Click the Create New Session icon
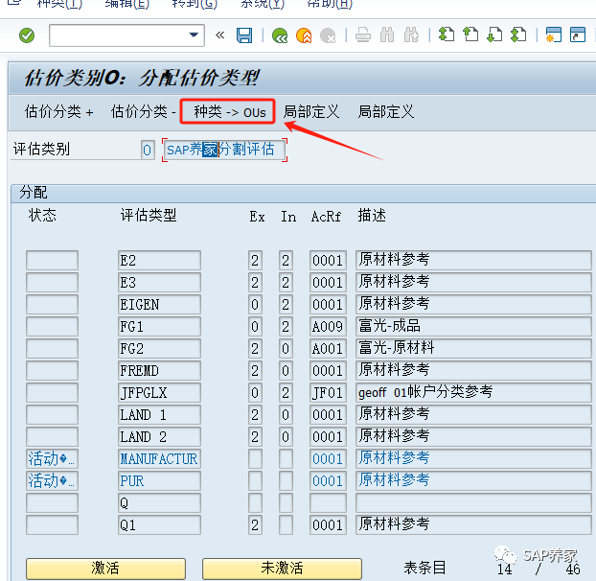 tap(554, 35)
